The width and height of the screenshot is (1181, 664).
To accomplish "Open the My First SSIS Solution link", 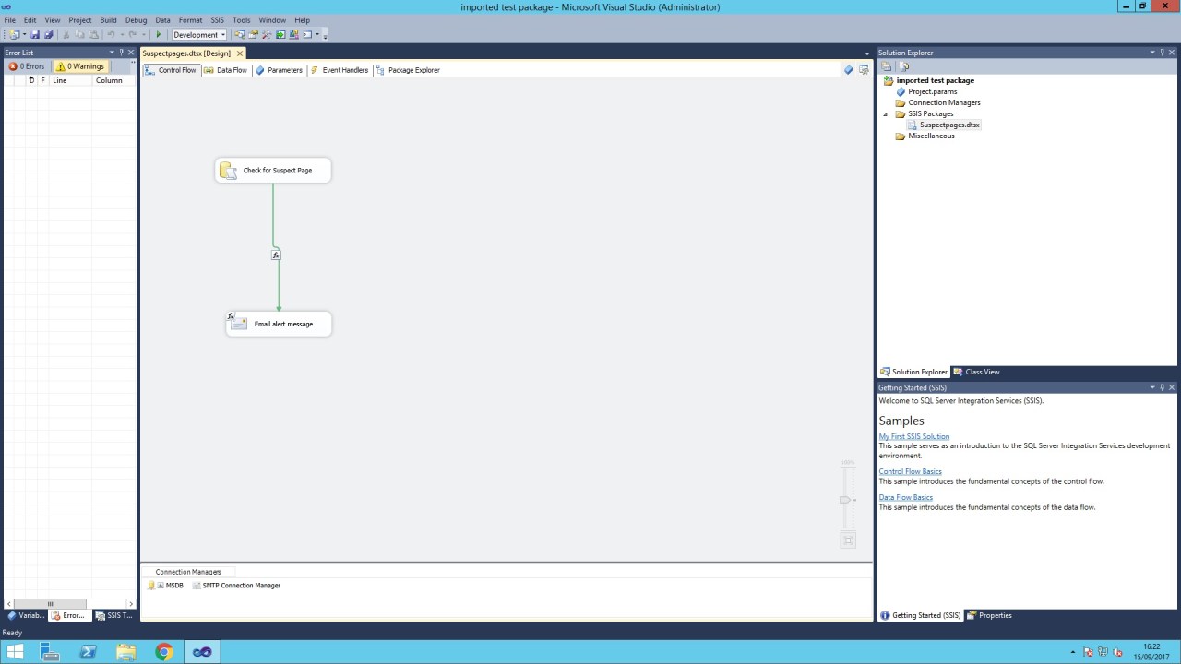I will coord(913,436).
